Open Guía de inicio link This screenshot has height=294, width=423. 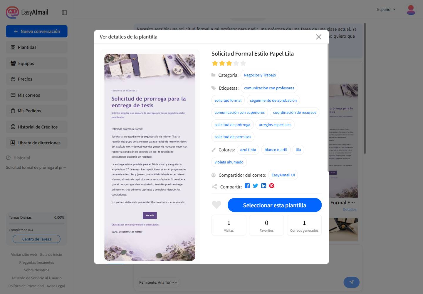click(x=51, y=254)
